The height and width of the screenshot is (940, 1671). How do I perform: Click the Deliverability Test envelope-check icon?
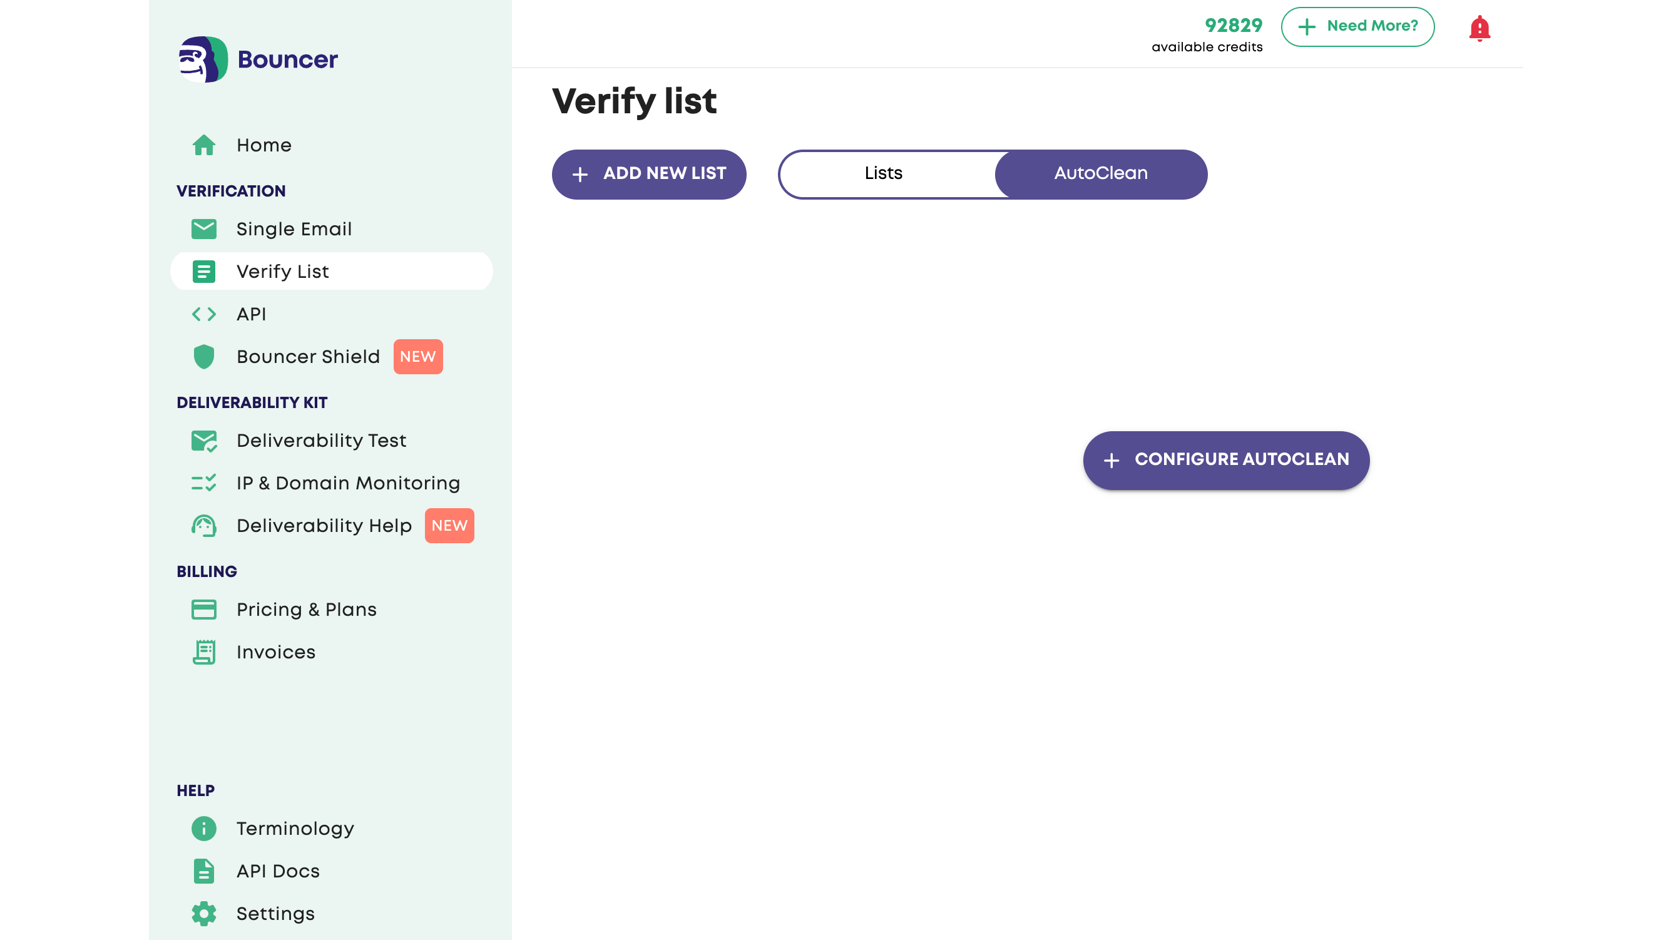[x=203, y=441]
